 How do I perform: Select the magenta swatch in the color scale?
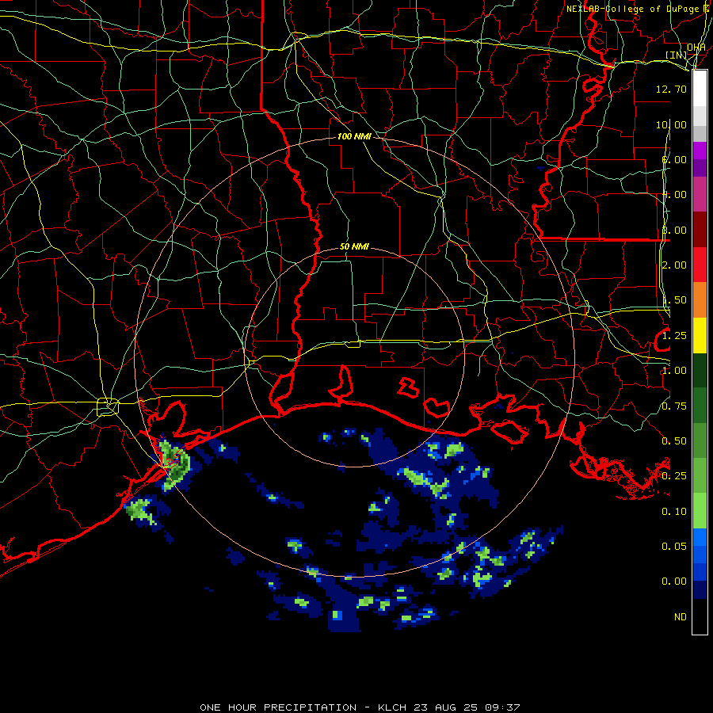click(700, 151)
